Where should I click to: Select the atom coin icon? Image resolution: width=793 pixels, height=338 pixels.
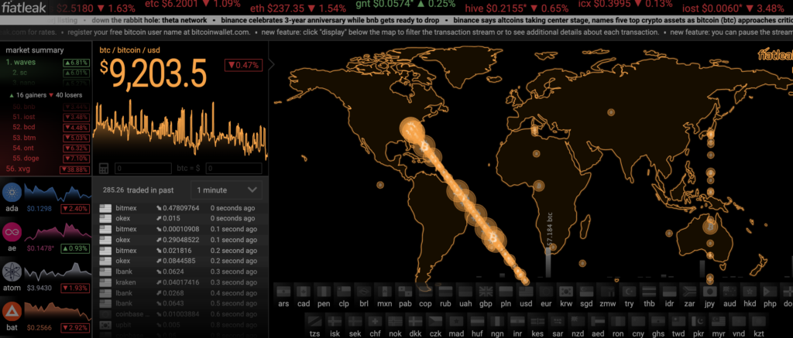(11, 271)
